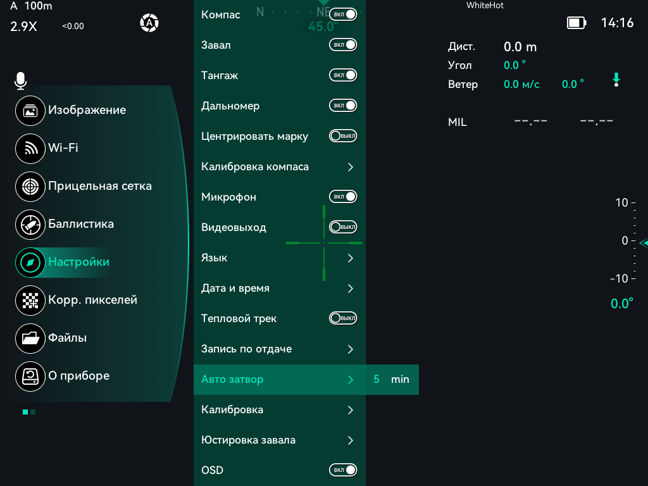Select the Wi-Fi menu label
Viewport: 648px width, 486px height.
63,147
